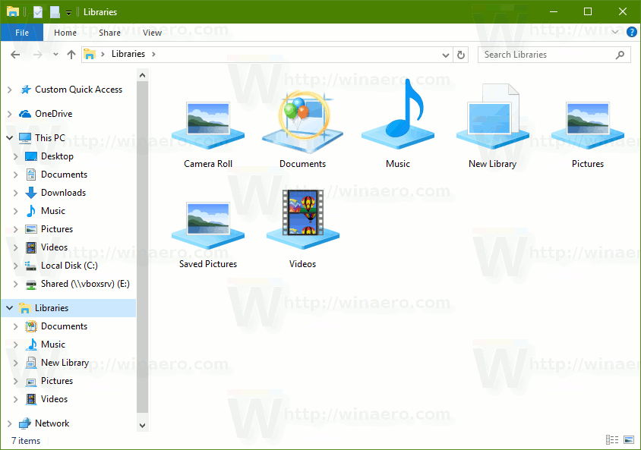Image resolution: width=641 pixels, height=450 pixels.
Task: Expand the Network tree item
Action: coord(9,423)
